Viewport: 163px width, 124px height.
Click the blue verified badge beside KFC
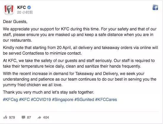29,7
